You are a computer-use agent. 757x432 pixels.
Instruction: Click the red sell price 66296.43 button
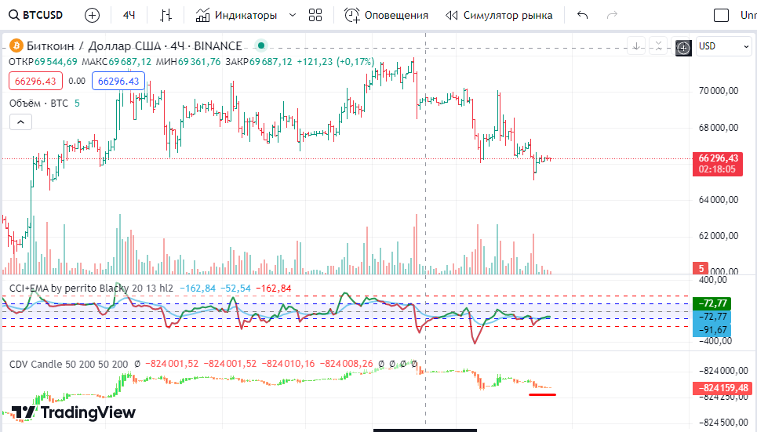click(x=35, y=81)
